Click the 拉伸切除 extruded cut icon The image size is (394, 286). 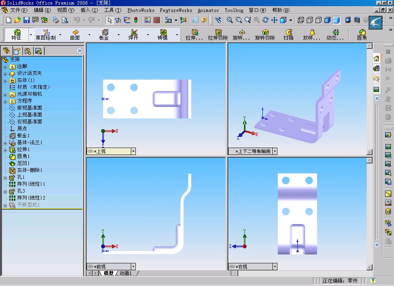click(x=218, y=35)
